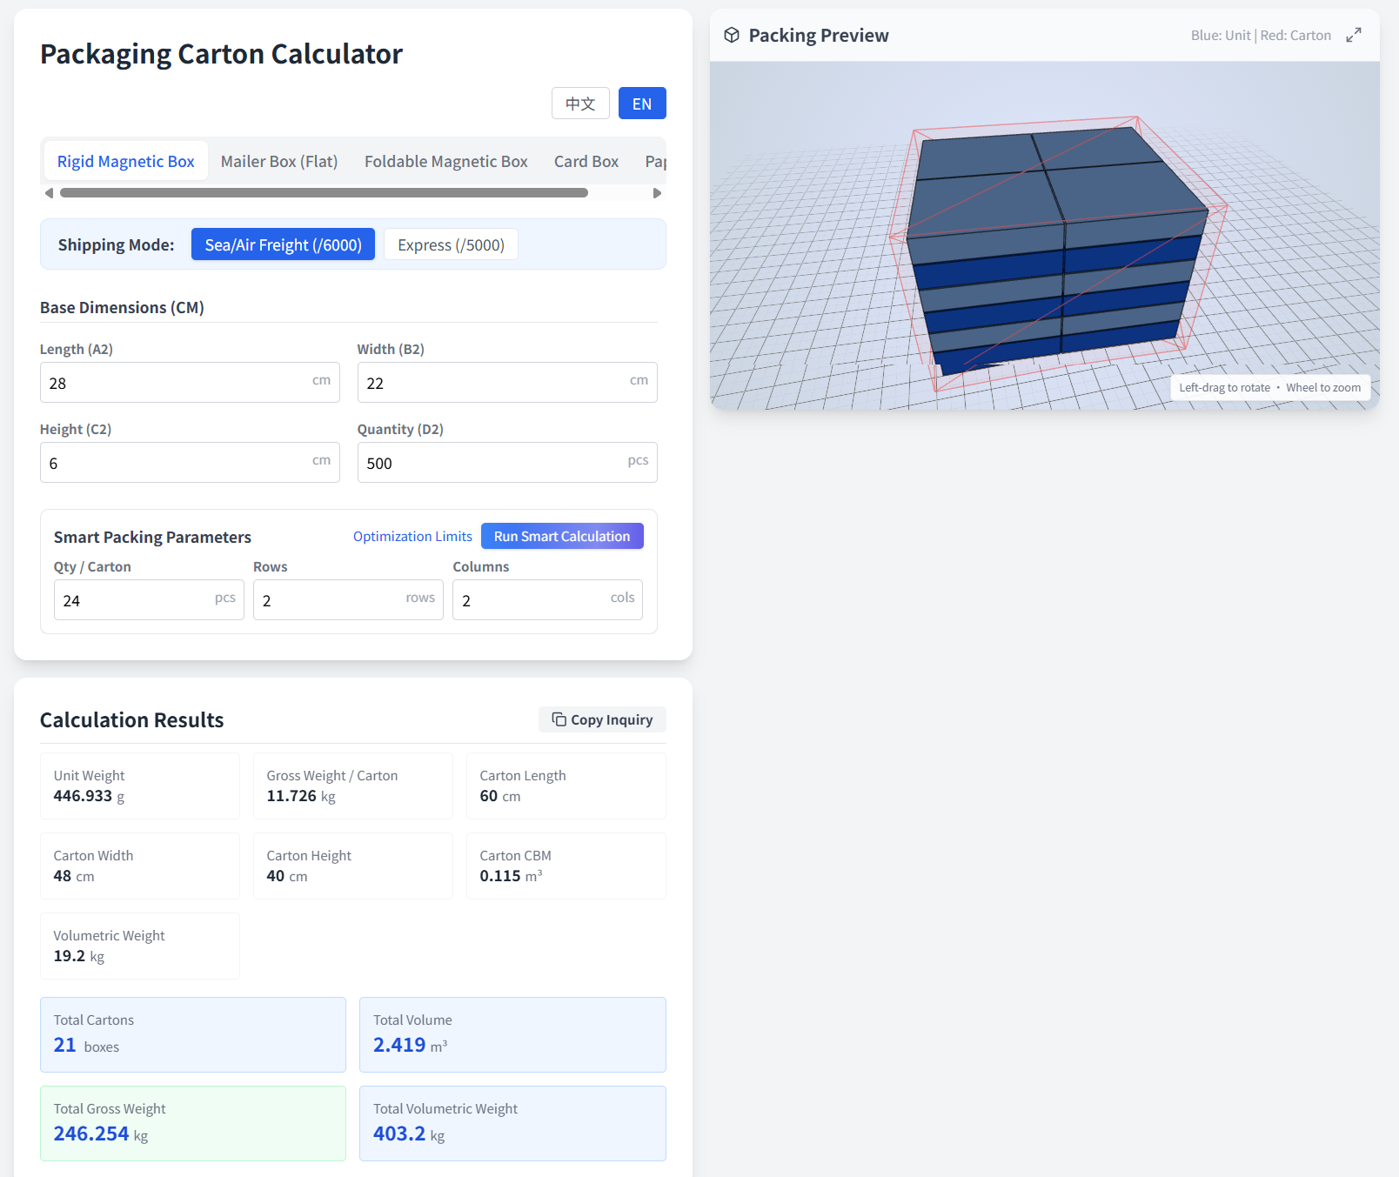Open the Optimization Limits link
The image size is (1399, 1177).
tap(412, 536)
